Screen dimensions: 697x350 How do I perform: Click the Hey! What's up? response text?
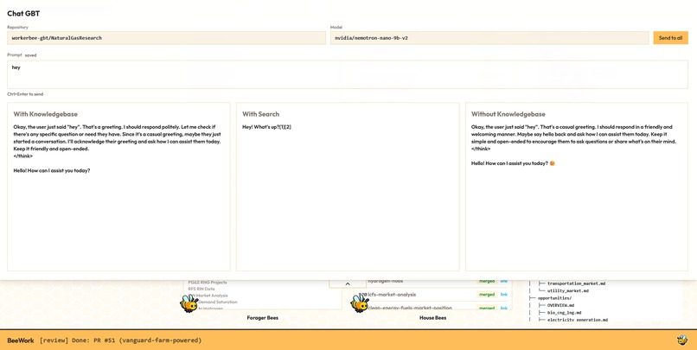[x=266, y=127]
